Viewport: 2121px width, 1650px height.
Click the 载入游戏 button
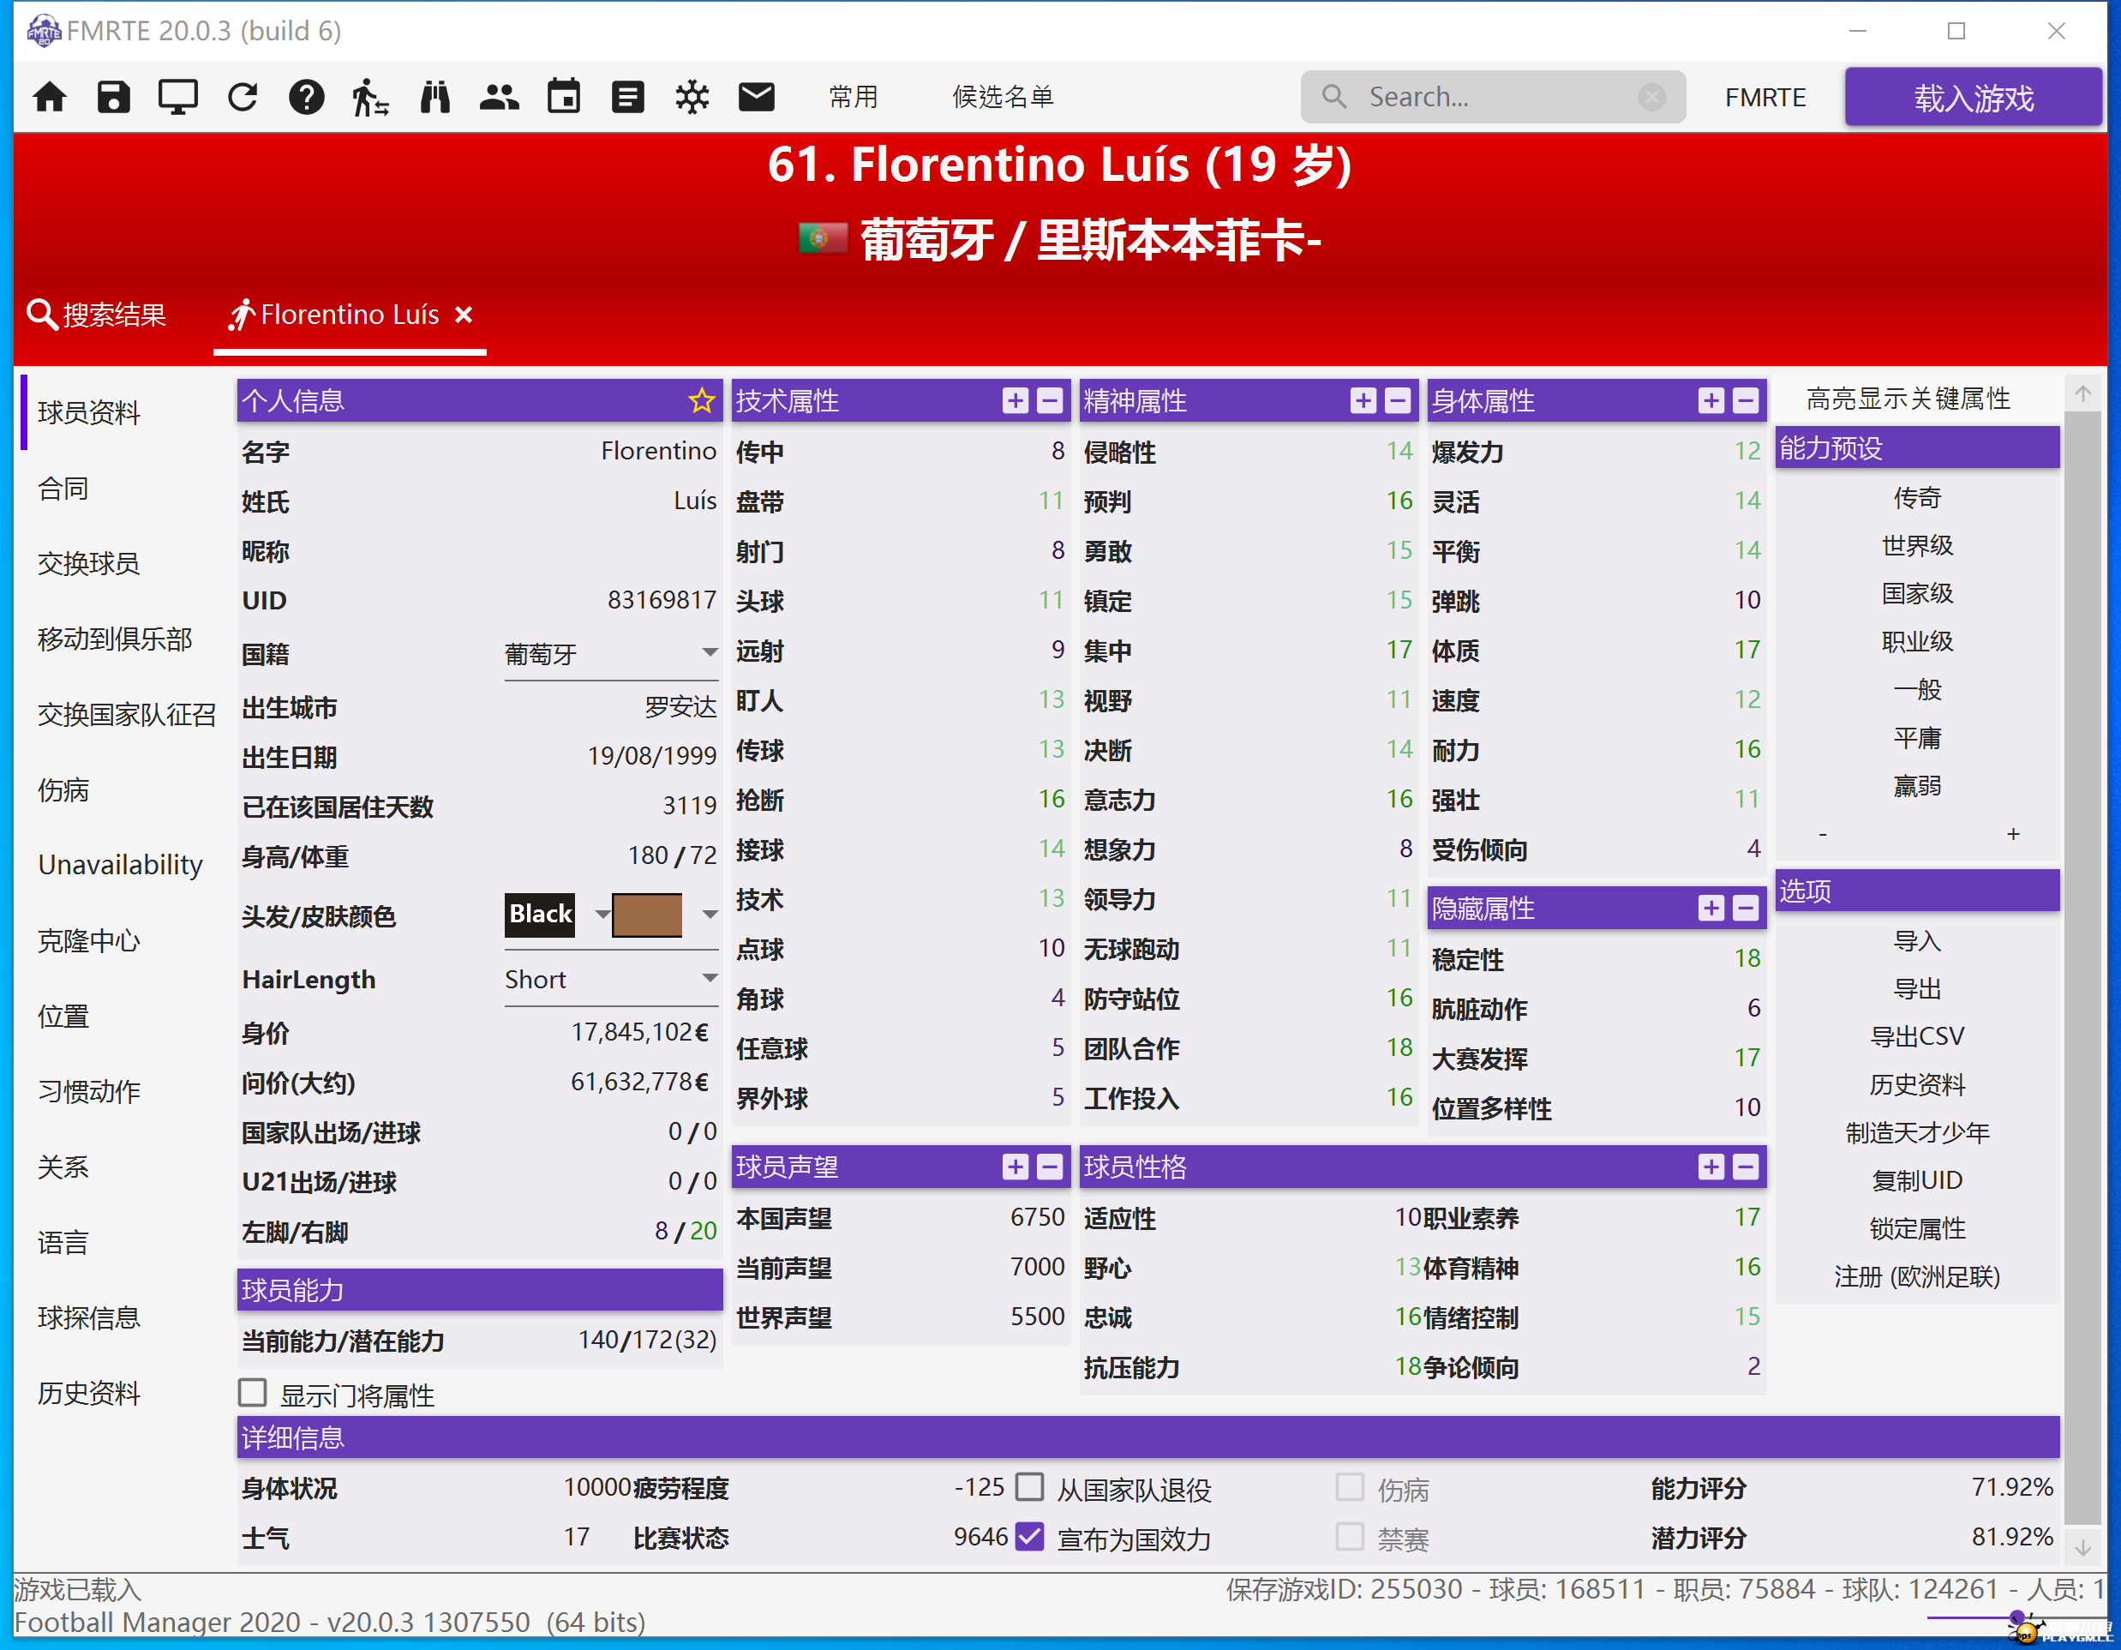point(1973,97)
